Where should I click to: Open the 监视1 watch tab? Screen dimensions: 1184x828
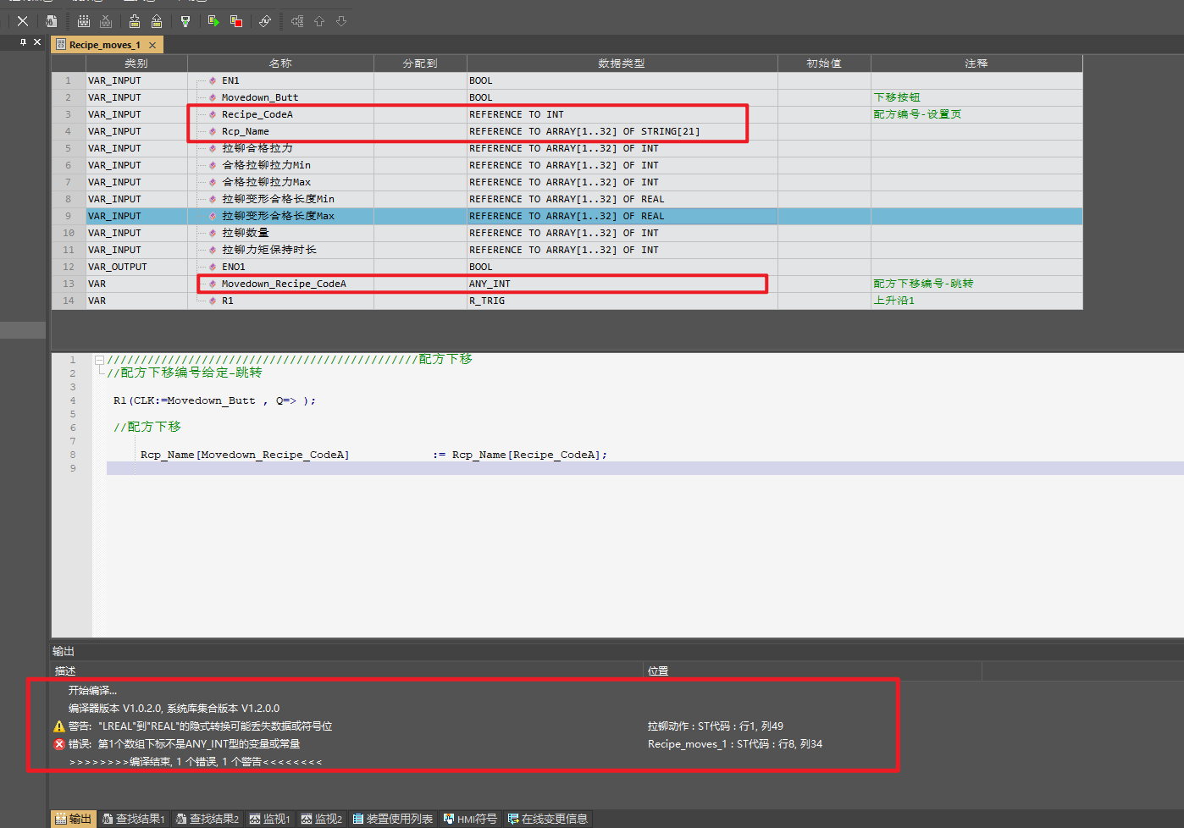[x=270, y=819]
